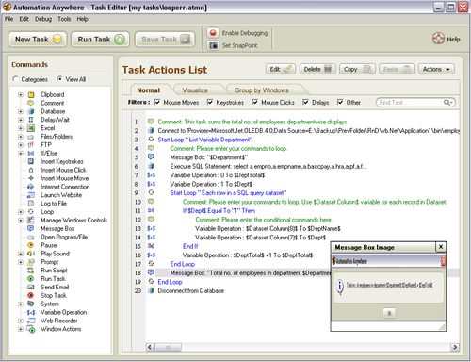Expand the Files/Folders tree node
Screen dimensions: 471x362
pos(21,137)
